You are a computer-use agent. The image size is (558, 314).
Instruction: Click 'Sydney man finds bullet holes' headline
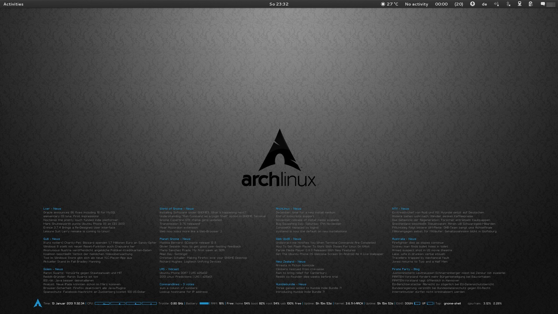pos(420,246)
